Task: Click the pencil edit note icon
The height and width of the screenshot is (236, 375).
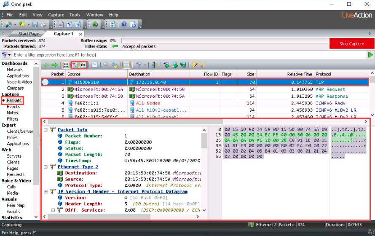Action: [195, 65]
